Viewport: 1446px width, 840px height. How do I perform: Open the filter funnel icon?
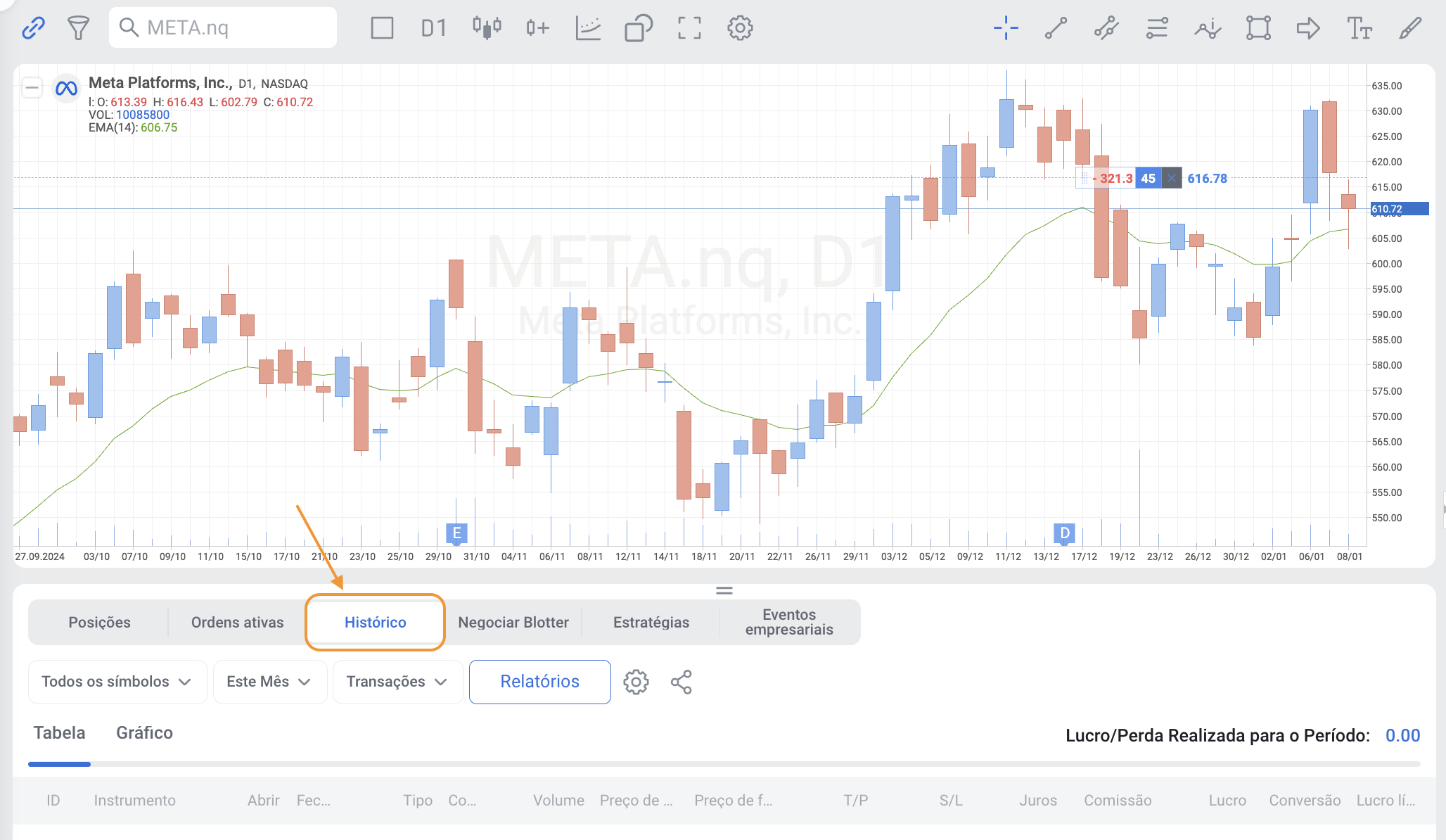tap(78, 28)
